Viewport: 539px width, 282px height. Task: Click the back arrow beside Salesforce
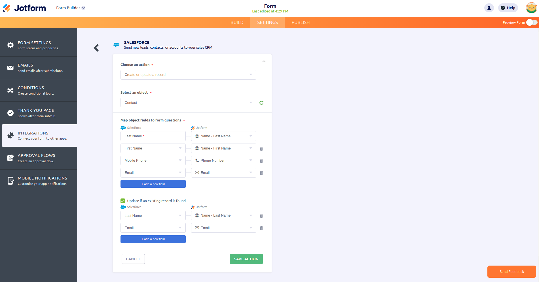pos(96,48)
